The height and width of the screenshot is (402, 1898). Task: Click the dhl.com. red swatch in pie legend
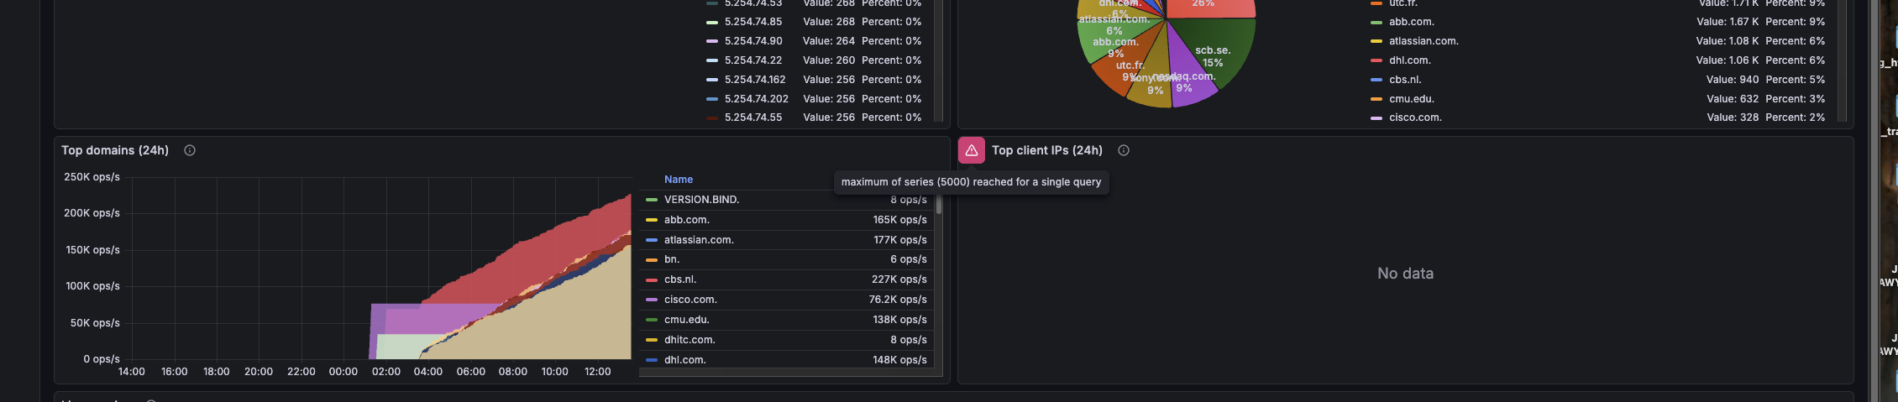(x=1376, y=60)
